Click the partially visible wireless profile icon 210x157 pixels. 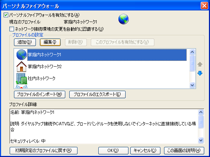22,87
